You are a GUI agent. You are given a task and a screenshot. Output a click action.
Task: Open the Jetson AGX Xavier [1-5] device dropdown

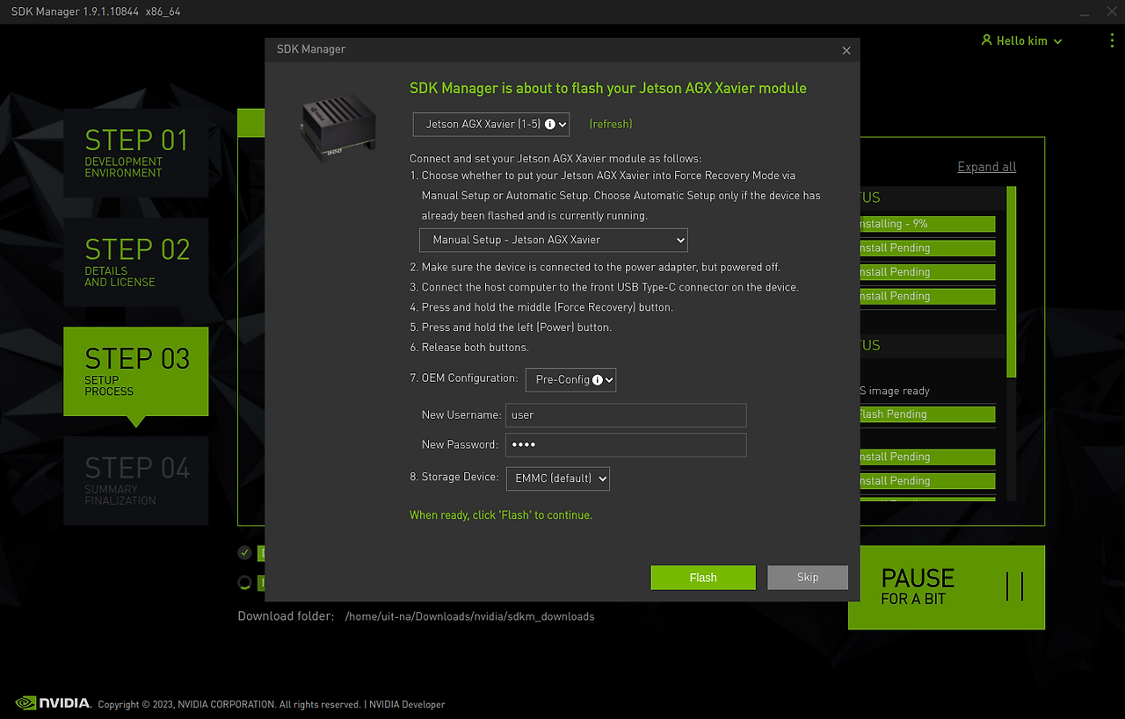click(491, 124)
